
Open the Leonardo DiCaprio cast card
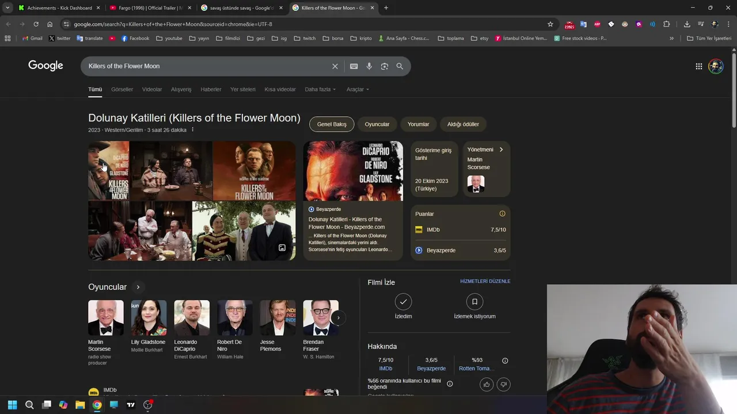(192, 330)
